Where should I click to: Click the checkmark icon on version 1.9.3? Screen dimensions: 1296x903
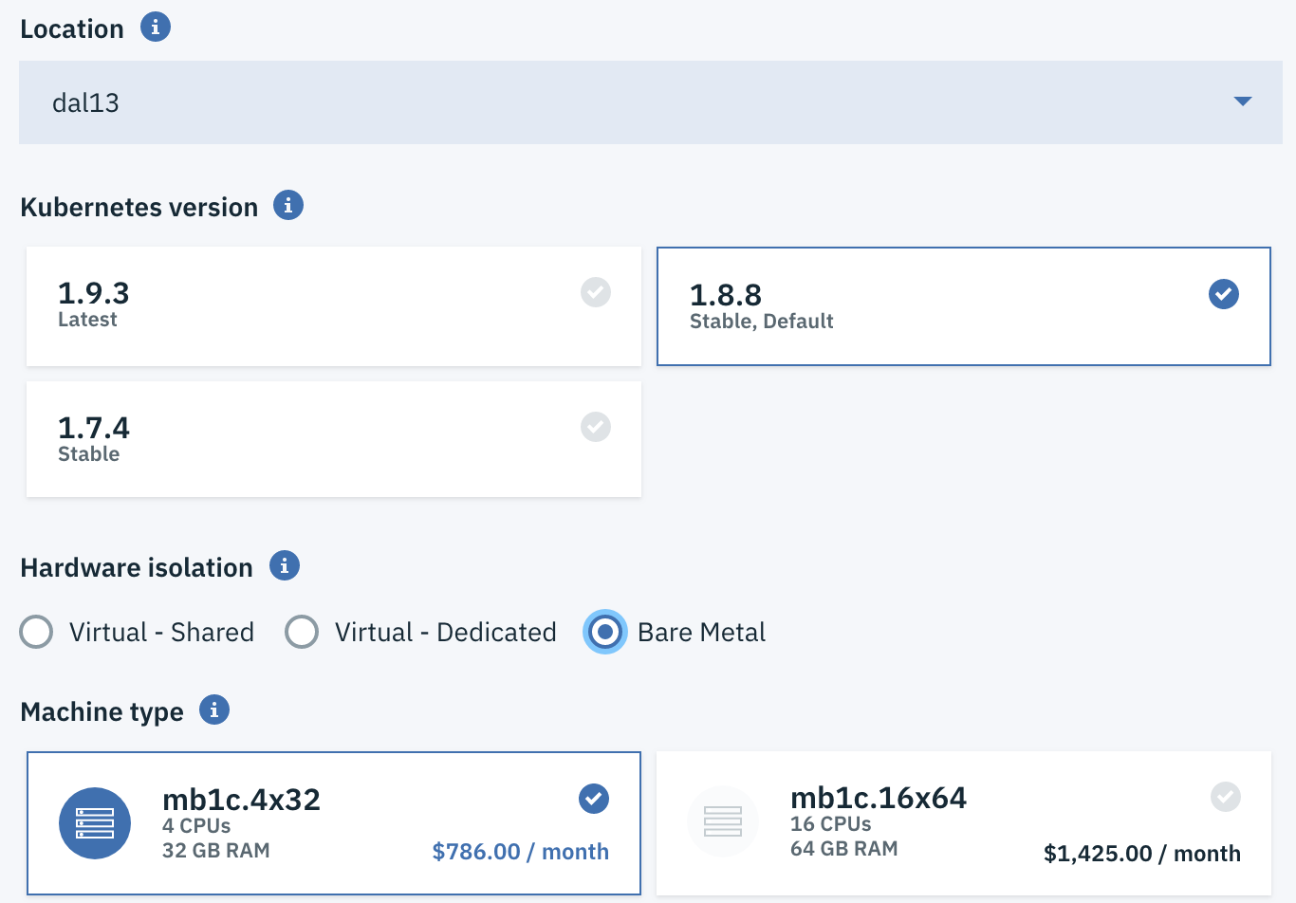[x=596, y=292]
